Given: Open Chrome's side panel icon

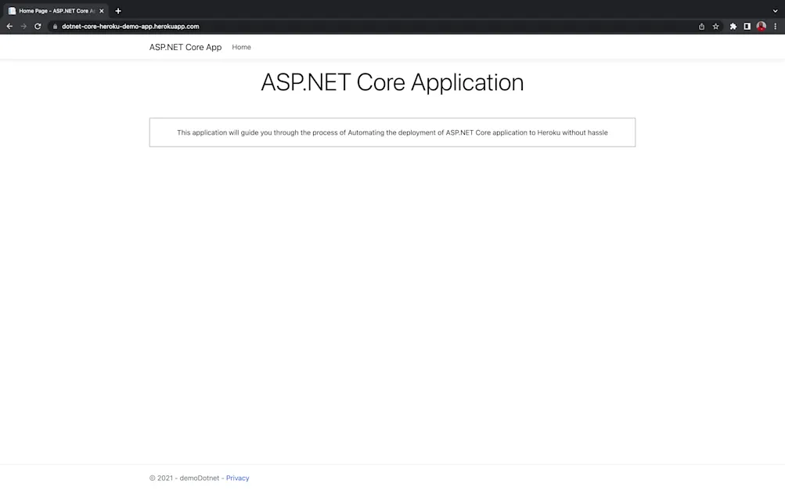Looking at the screenshot, I should tap(747, 26).
